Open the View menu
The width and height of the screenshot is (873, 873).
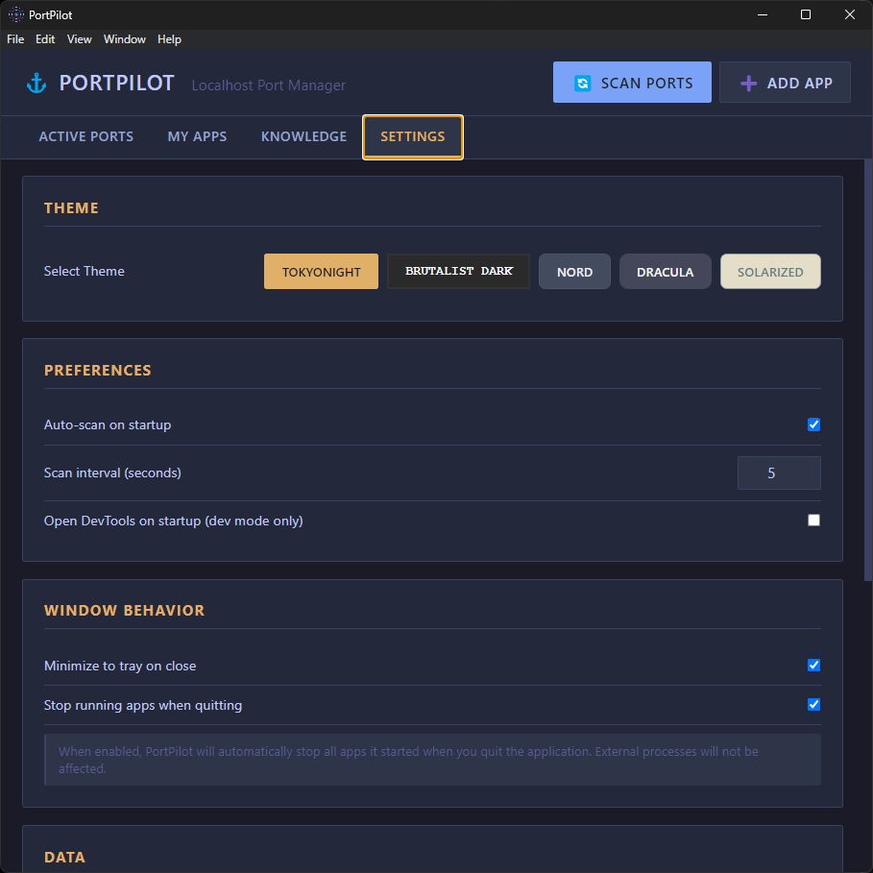(x=80, y=39)
